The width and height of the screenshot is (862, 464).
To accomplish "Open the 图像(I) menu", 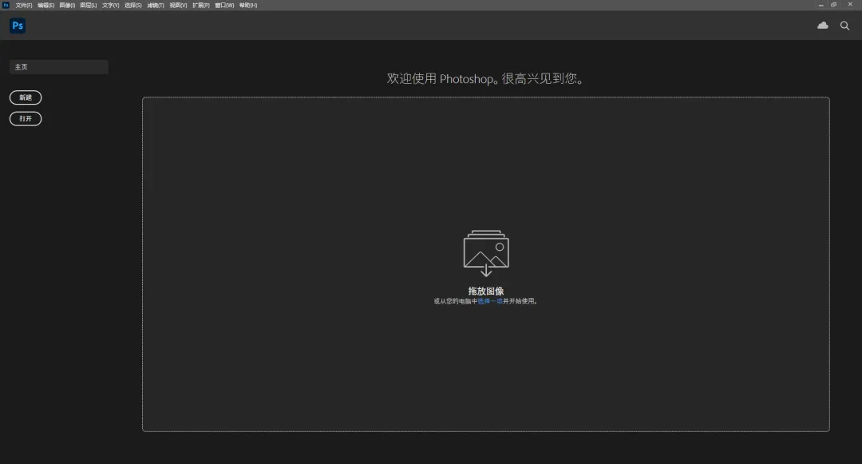I will point(67,5).
